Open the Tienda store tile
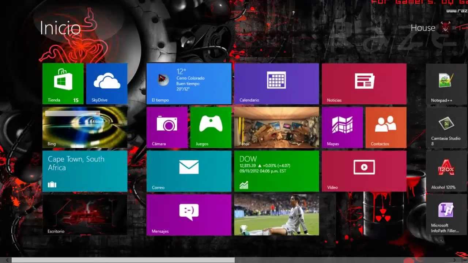This screenshot has width=468, height=263. tap(63, 84)
